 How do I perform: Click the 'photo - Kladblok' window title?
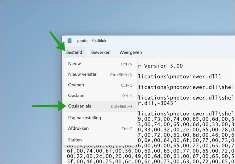coord(92,41)
